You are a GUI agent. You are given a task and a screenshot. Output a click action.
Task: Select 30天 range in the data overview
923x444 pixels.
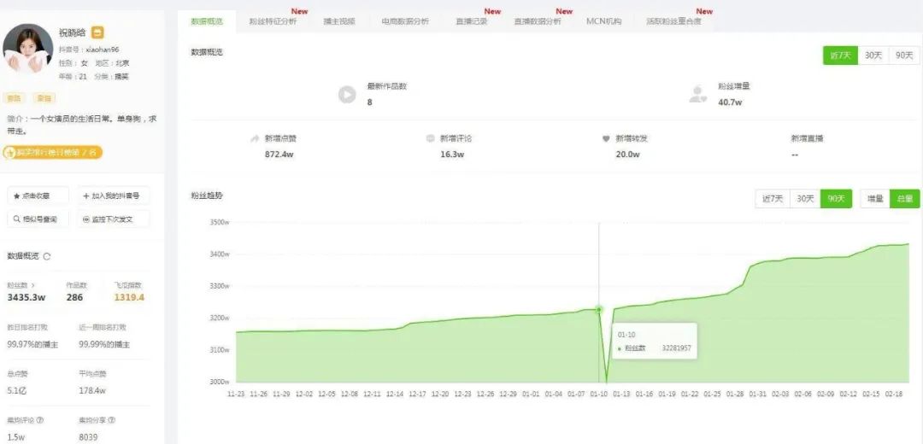click(x=873, y=55)
